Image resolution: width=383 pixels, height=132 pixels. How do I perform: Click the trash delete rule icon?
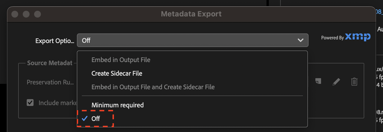(354, 82)
